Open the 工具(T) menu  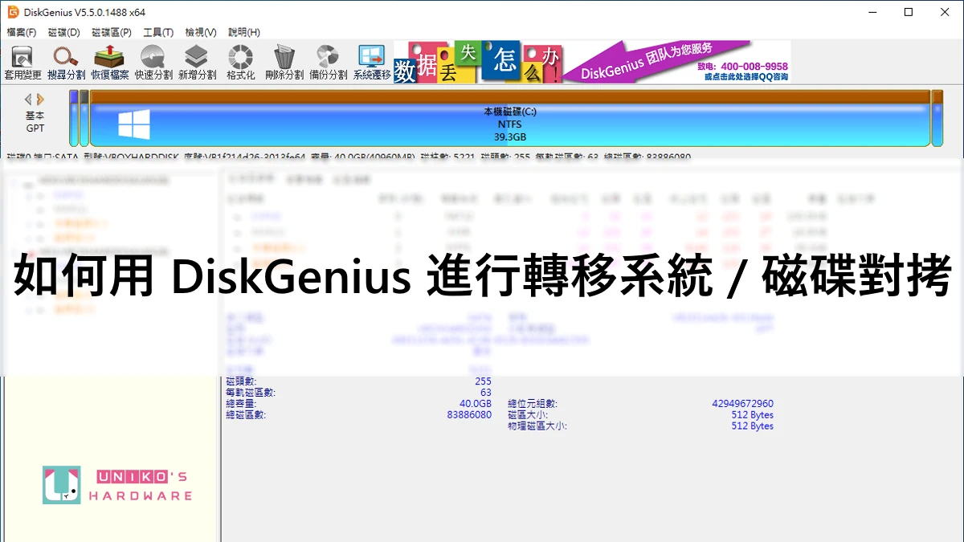pos(158,32)
